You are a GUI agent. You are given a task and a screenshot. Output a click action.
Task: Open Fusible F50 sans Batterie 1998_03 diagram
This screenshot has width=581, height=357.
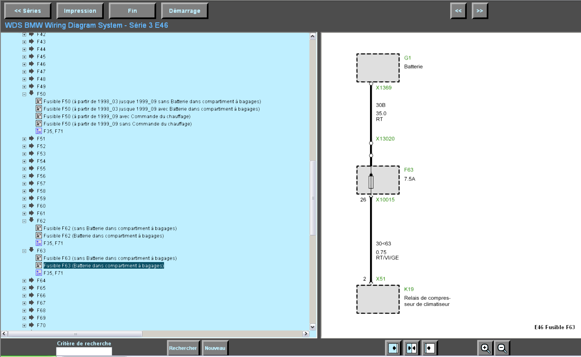coord(152,102)
